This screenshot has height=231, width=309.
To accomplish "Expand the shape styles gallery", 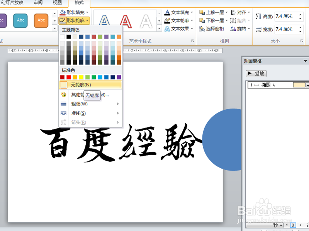I will coord(55,28).
